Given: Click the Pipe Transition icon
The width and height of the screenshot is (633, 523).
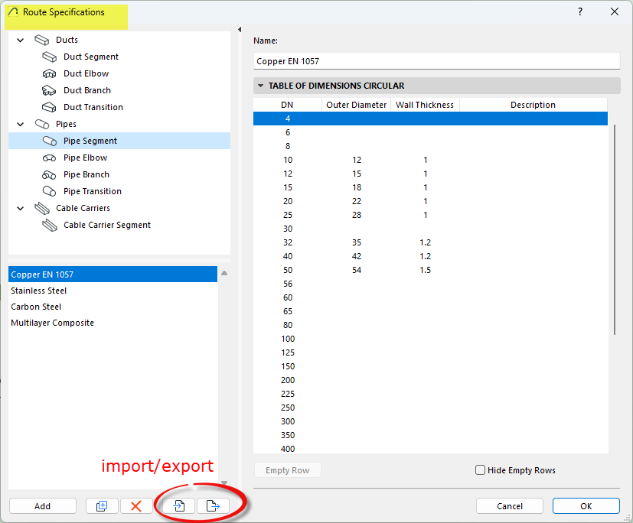Looking at the screenshot, I should pyautogui.click(x=49, y=191).
